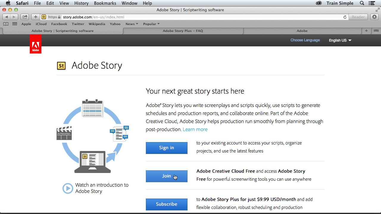Click the yellow St Adobe Story icon

click(x=61, y=66)
